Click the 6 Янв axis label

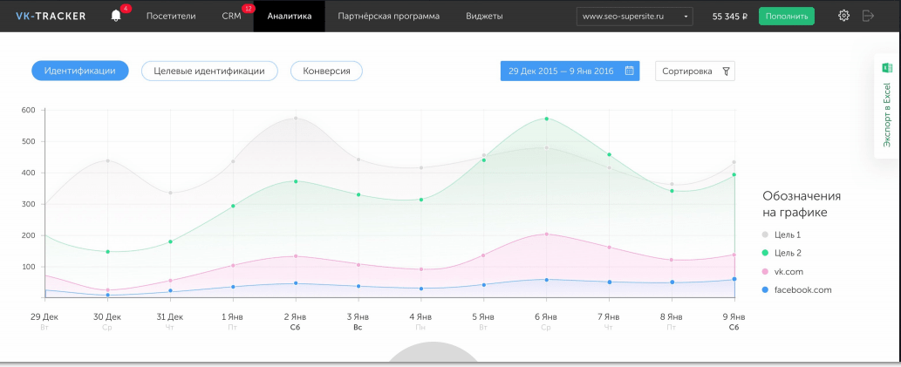tap(546, 316)
